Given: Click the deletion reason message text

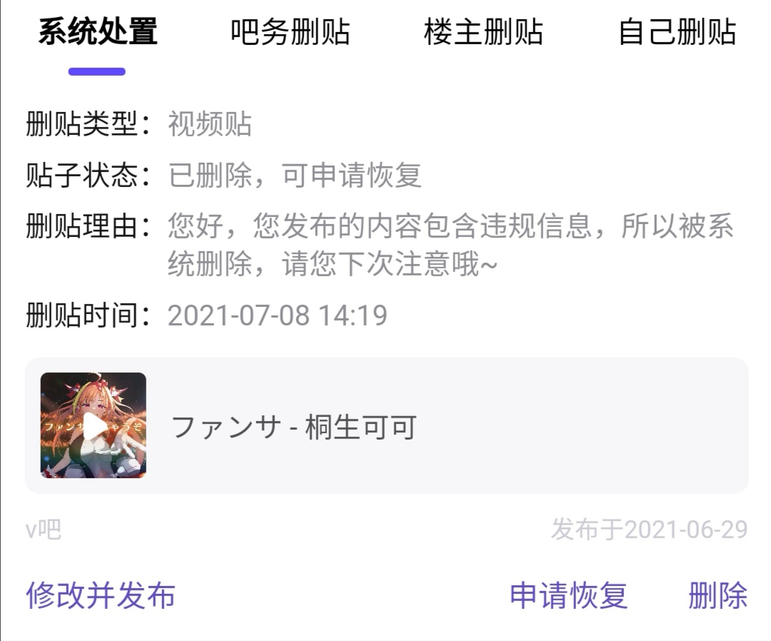Looking at the screenshot, I should pyautogui.click(x=451, y=245).
